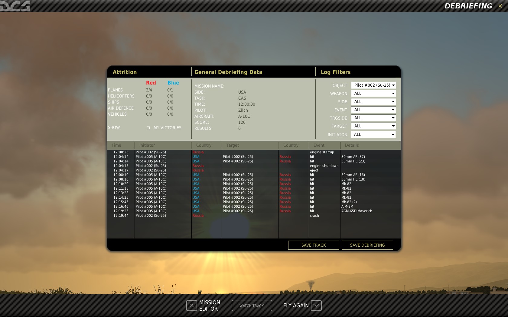This screenshot has height=317, width=508.
Task: Click the 30mm AP (16) detail
Action: click(x=353, y=175)
